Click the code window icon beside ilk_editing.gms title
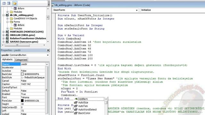This screenshot has width=205, height=115. 53,5
